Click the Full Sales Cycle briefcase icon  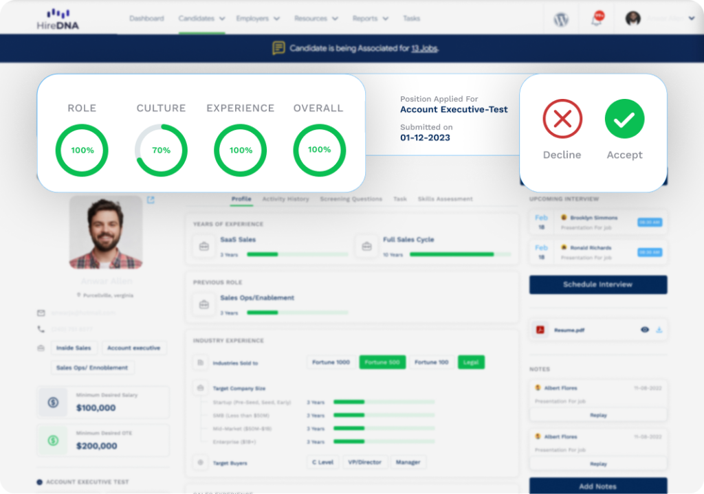pos(367,247)
